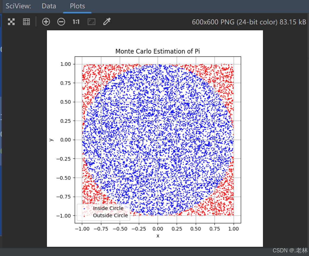309x256 pixels.
Task: Select the Plots tab
Action: coord(77,6)
